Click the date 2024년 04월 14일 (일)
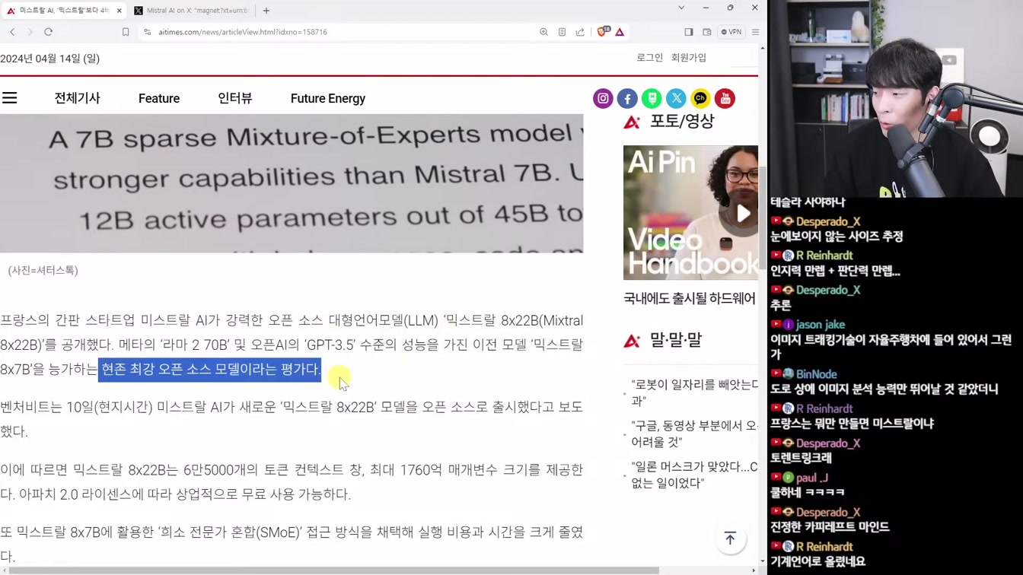1023x575 pixels. (x=49, y=59)
